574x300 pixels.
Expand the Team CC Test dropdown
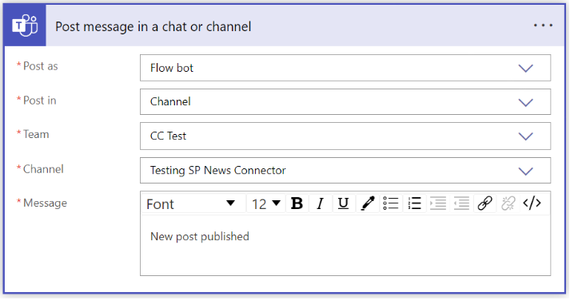[345, 136]
